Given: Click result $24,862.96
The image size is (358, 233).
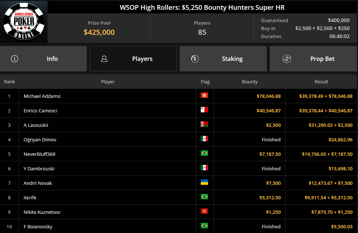Looking at the screenshot, I should [x=341, y=140].
